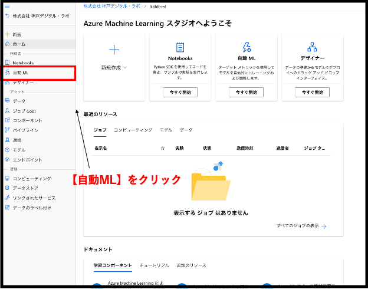This screenshot has height=289, width=368.
Task: Switch to the ジョブ tab in recent resources
Action: coord(100,130)
